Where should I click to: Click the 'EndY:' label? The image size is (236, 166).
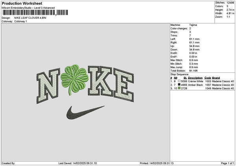click(x=174, y=57)
